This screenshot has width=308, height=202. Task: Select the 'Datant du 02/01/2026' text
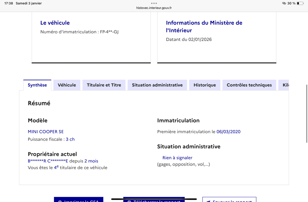click(x=189, y=39)
